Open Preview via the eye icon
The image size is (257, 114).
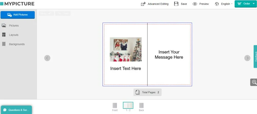coord(195,4)
